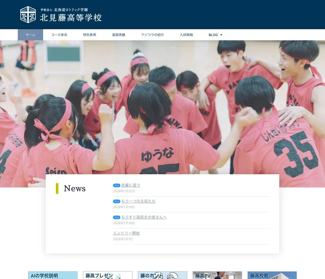Click the 学校法人 北海道カトリック学園 header text
Screen dimensions: 325x279
pos(64,10)
